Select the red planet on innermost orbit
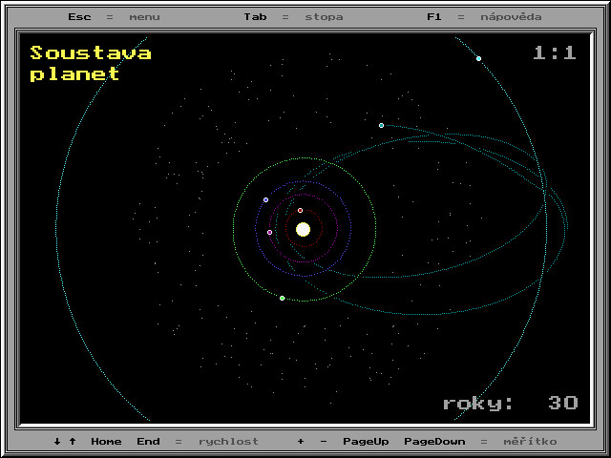This screenshot has width=611, height=458. (300, 210)
